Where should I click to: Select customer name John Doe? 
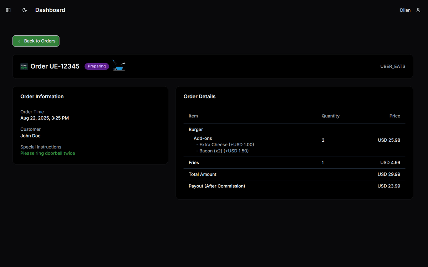(30, 136)
